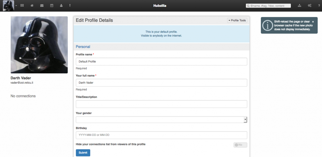
Task: Open the mail envelope icon
Action: [x=42, y=6]
